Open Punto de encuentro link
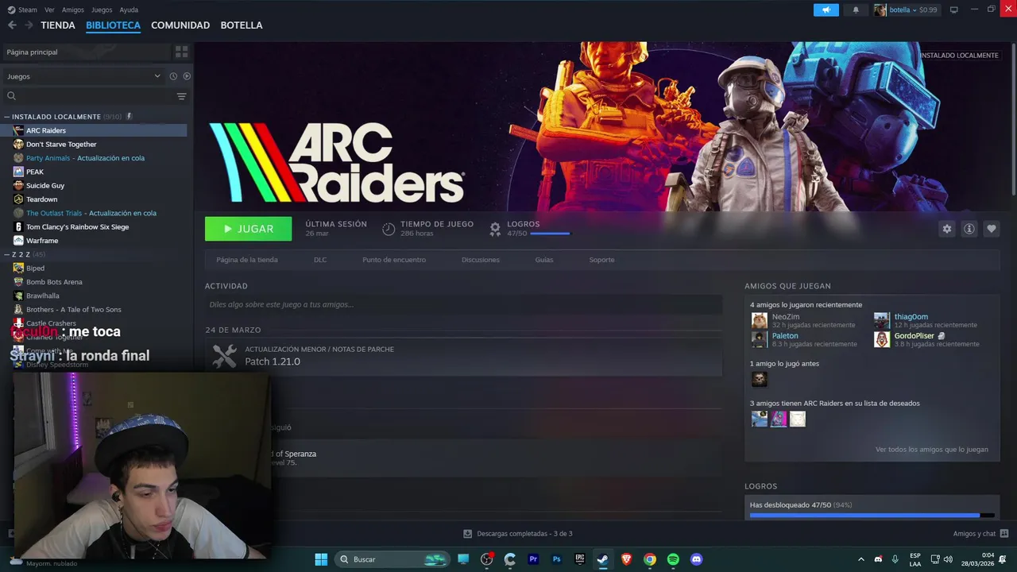The image size is (1017, 572). point(394,260)
